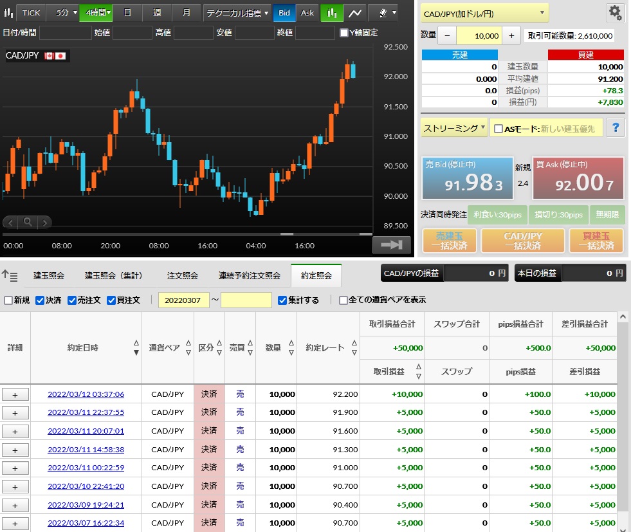The width and height of the screenshot is (631, 532).
Task: Increase quantity with plus button
Action: click(x=511, y=36)
